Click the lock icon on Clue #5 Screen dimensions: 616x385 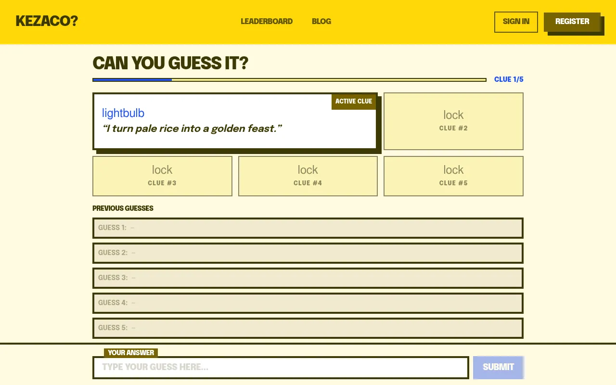click(x=453, y=170)
